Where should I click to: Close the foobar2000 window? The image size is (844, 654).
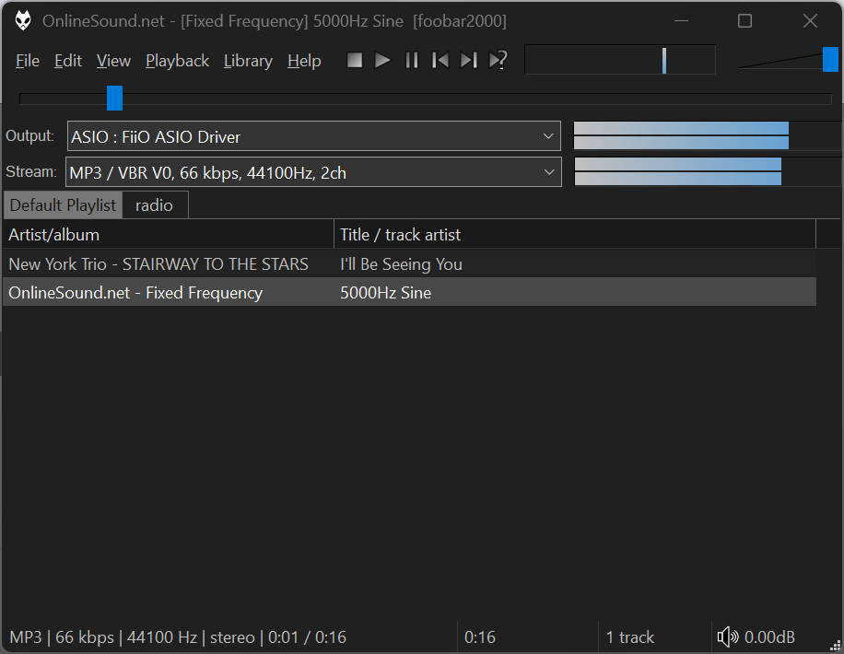click(810, 21)
